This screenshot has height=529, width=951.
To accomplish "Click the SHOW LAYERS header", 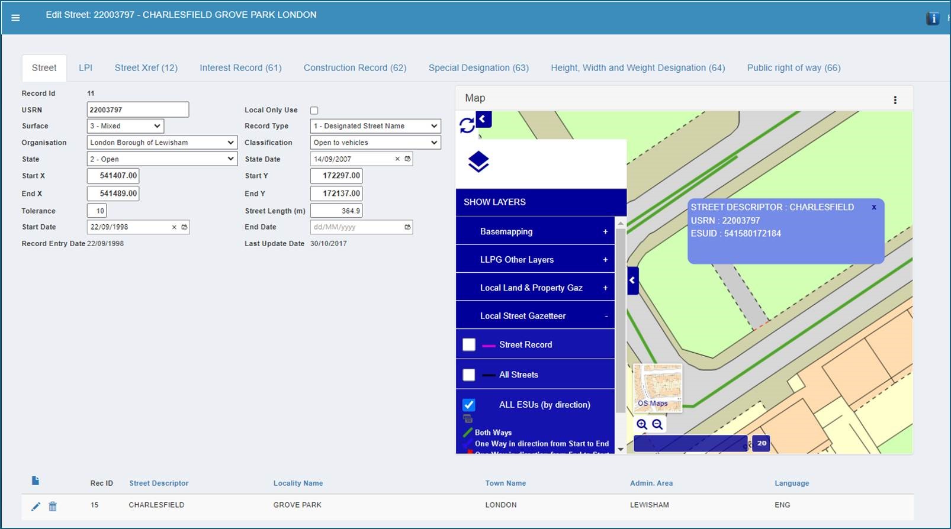I will click(541, 202).
